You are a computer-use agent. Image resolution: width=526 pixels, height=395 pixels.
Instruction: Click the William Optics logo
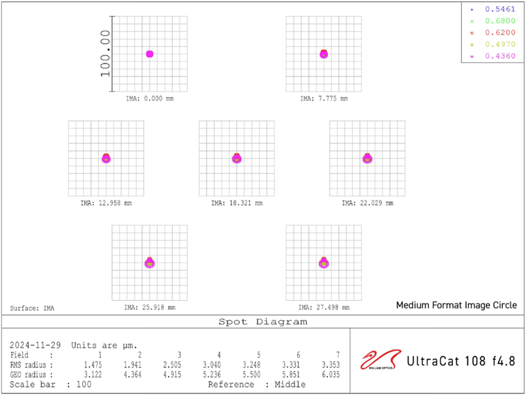(378, 360)
